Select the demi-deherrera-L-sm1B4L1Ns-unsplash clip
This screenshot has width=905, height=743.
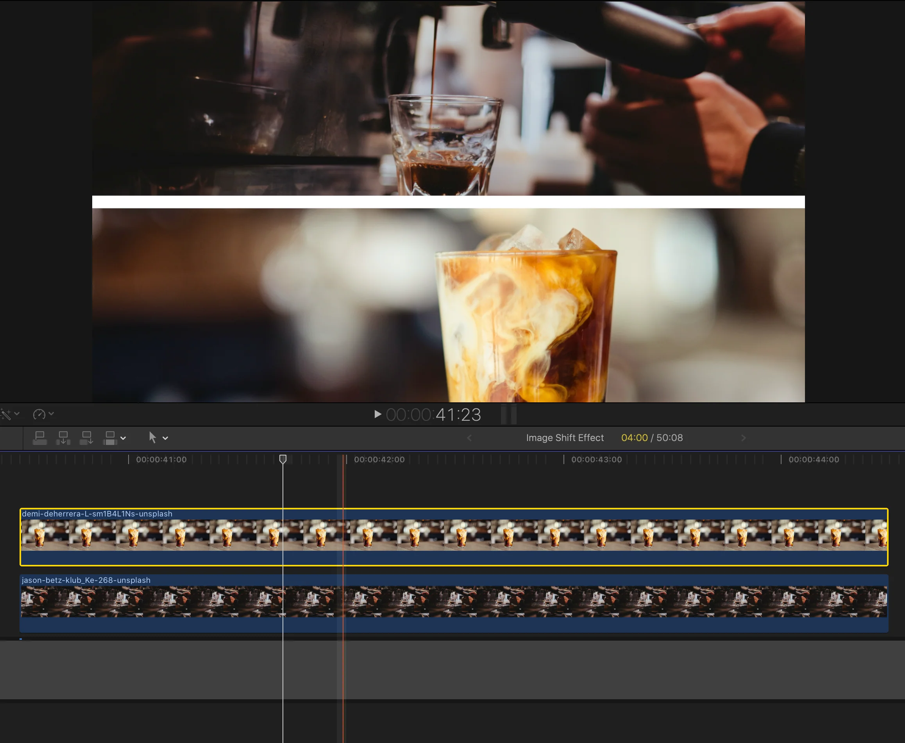[454, 537]
